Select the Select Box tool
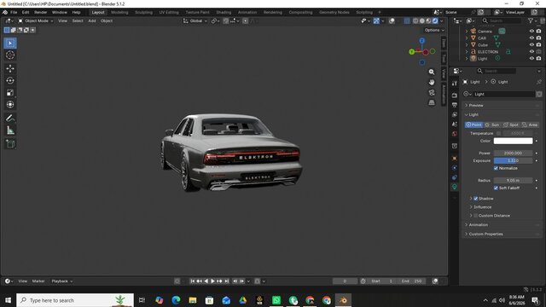546x307 pixels. pos(10,43)
